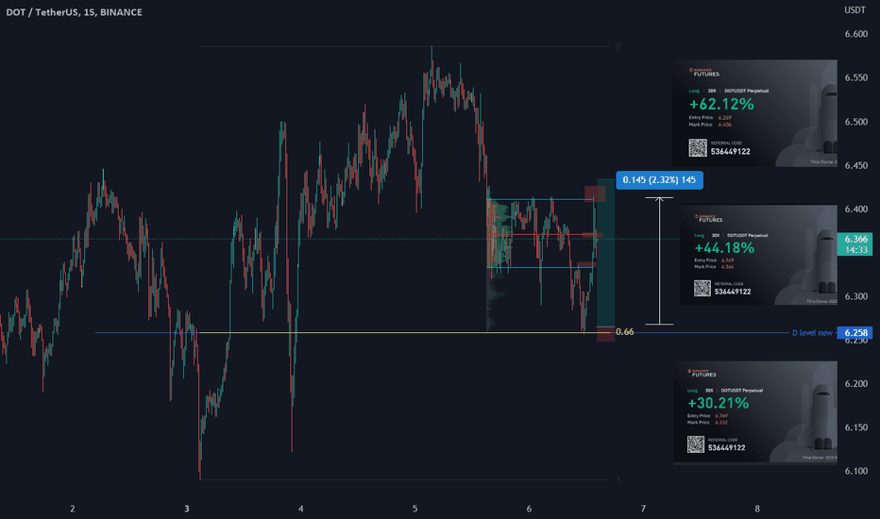Click the QR code on the +30.21% card
The width and height of the screenshot is (880, 519).
(x=695, y=444)
